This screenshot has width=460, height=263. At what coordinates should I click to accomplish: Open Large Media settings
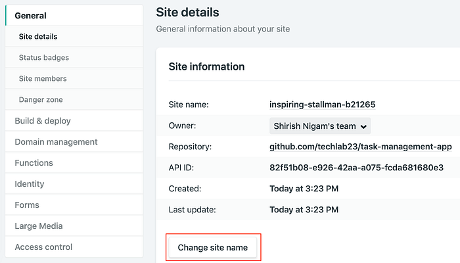point(39,226)
